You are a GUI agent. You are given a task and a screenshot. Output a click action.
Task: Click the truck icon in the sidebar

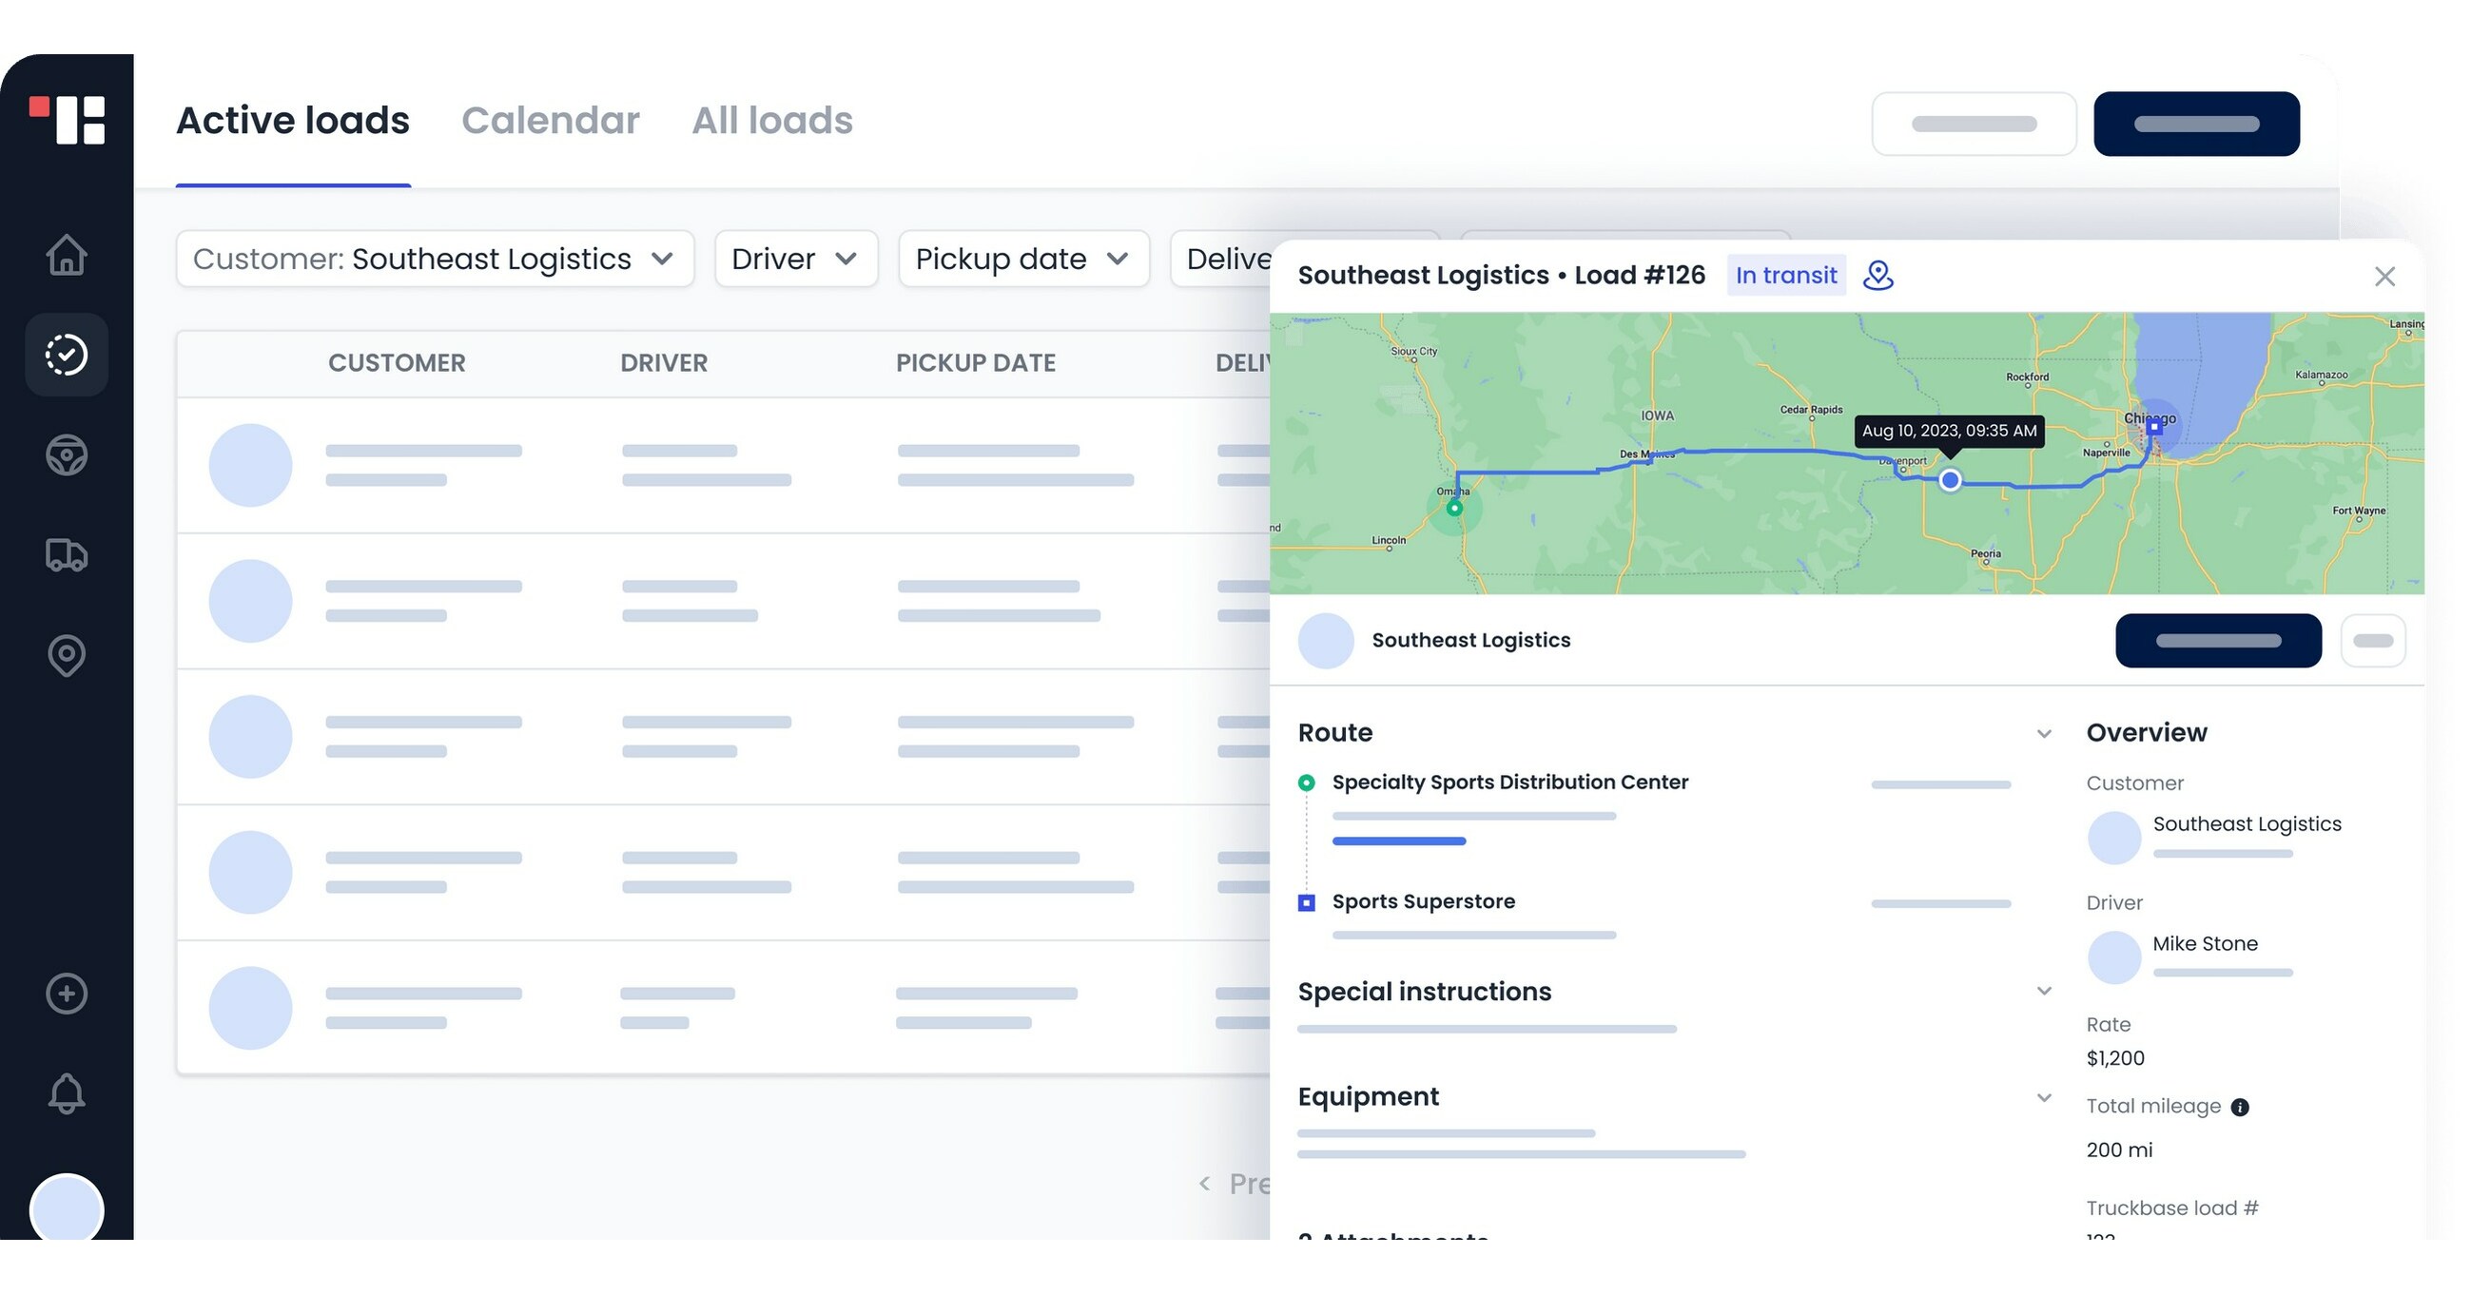pyautogui.click(x=67, y=554)
